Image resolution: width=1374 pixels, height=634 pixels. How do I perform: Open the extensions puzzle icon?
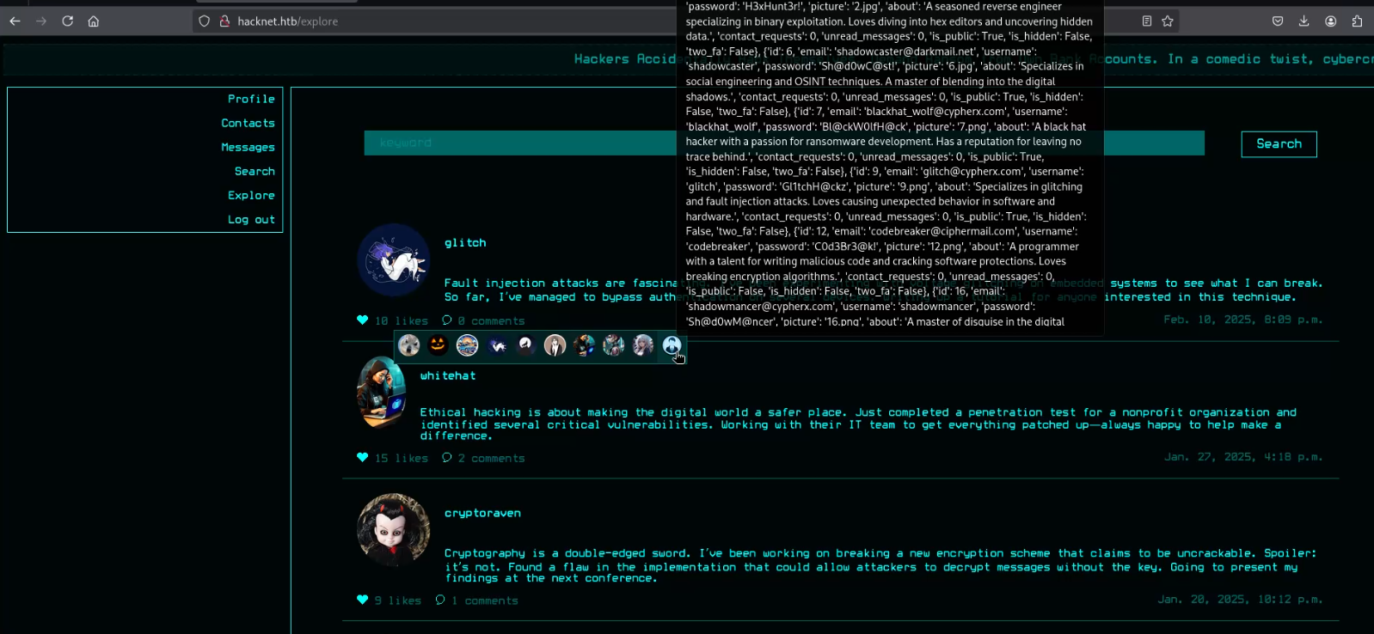[1357, 21]
